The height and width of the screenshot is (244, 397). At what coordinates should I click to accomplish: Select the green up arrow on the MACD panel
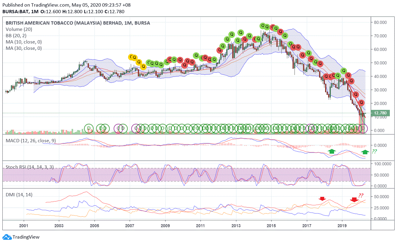pyautogui.click(x=332, y=151)
